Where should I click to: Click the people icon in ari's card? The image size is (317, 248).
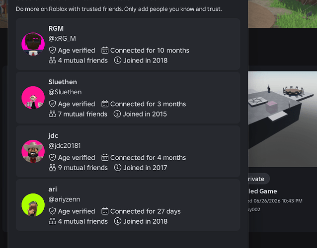coord(52,221)
